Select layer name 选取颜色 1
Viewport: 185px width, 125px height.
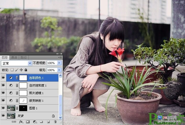[36, 78]
